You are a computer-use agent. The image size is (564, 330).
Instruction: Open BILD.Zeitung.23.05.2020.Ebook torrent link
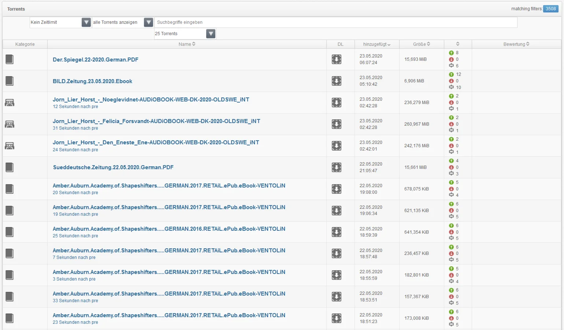92,81
